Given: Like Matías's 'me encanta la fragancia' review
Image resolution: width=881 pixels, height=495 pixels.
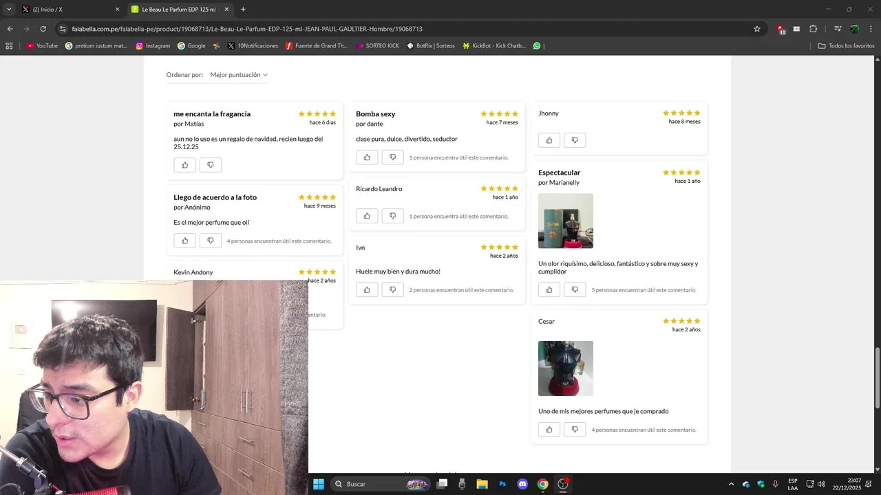Looking at the screenshot, I should [185, 165].
